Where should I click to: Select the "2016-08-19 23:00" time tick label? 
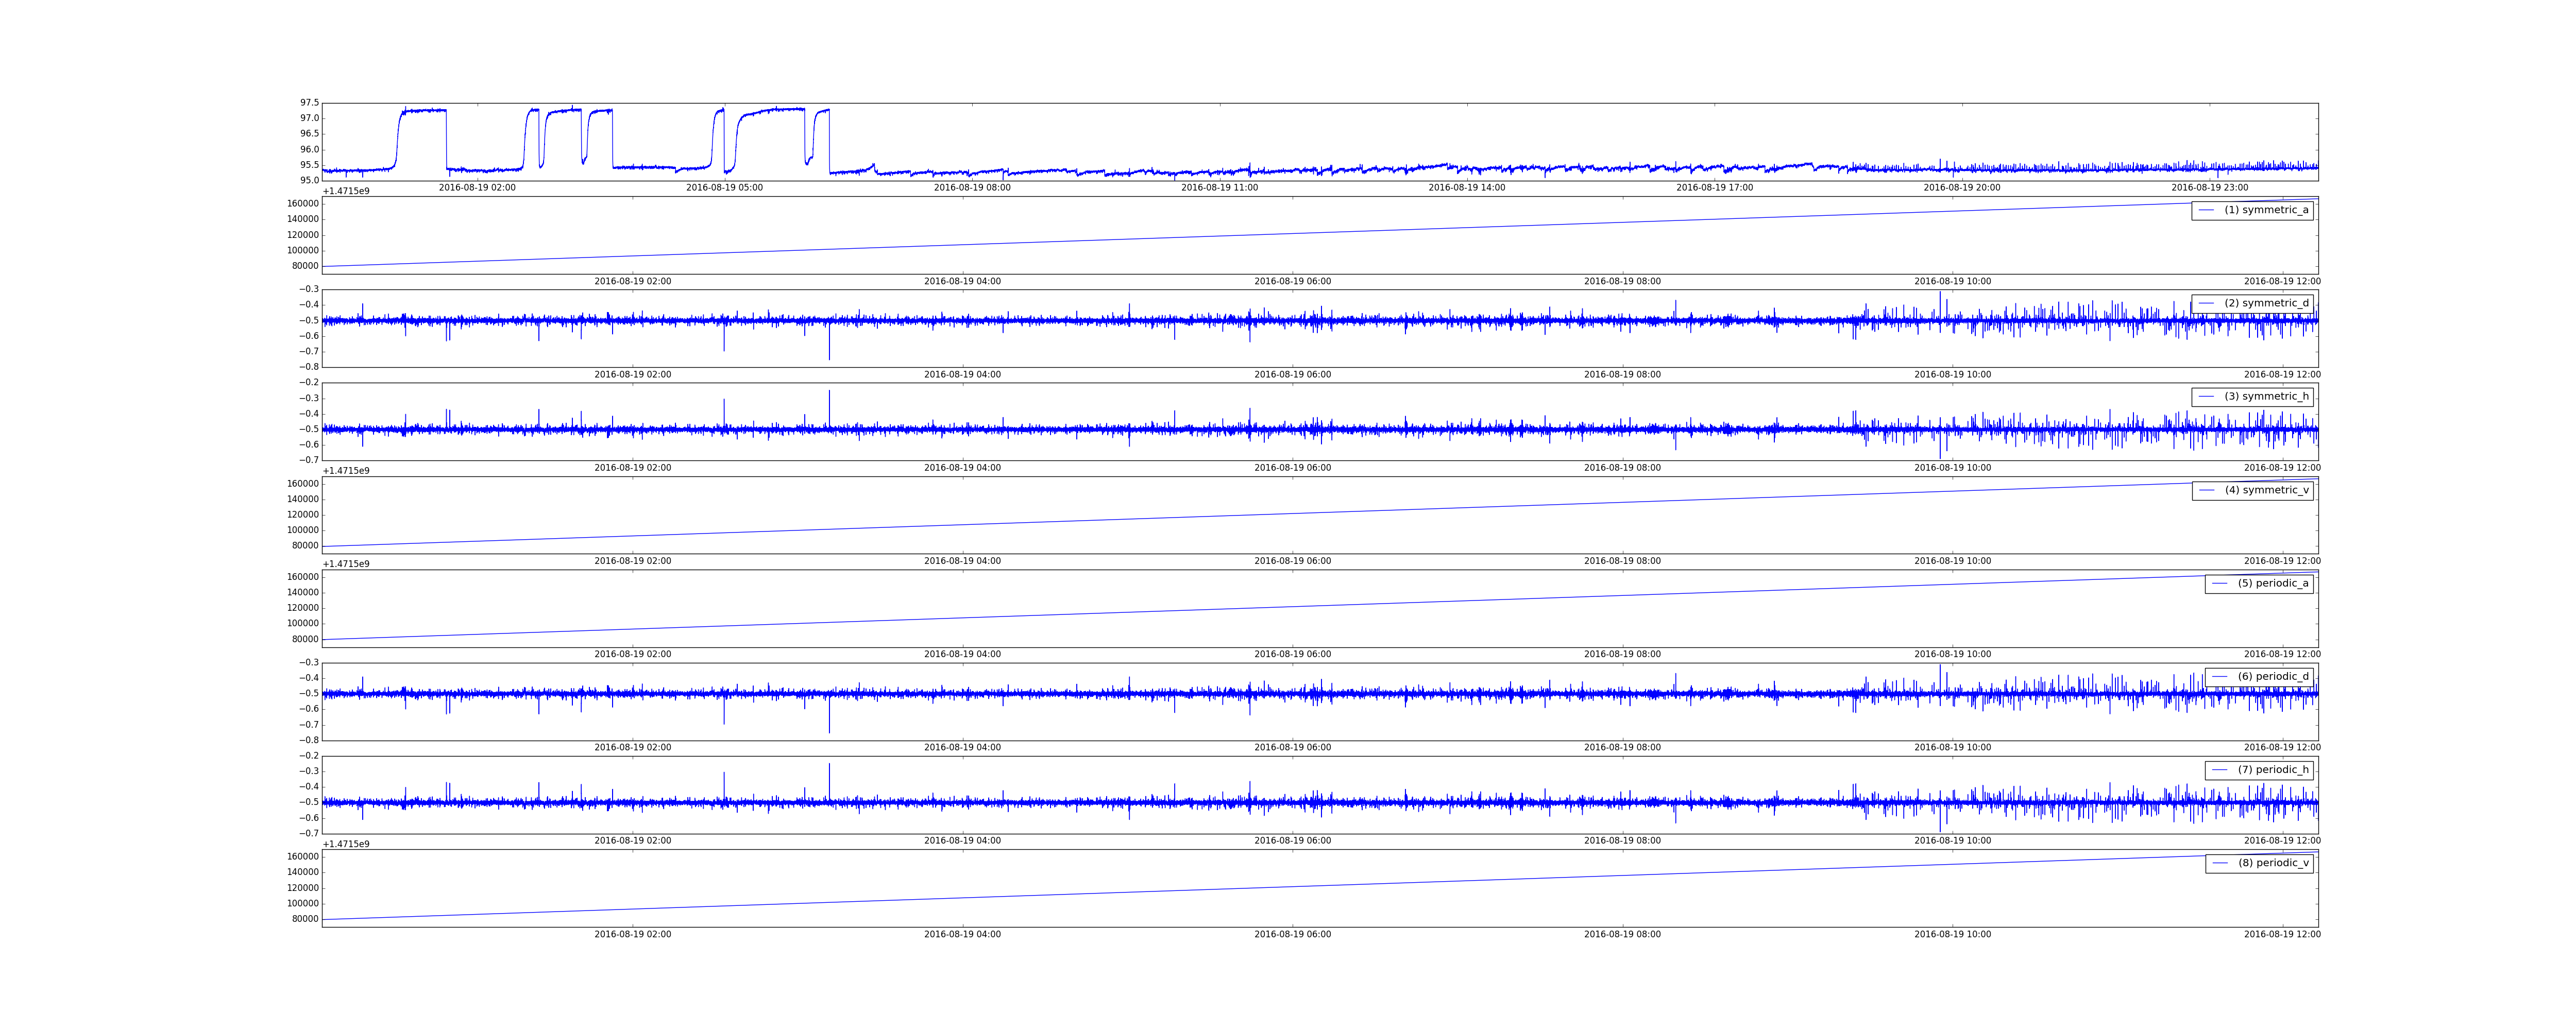coord(2209,188)
